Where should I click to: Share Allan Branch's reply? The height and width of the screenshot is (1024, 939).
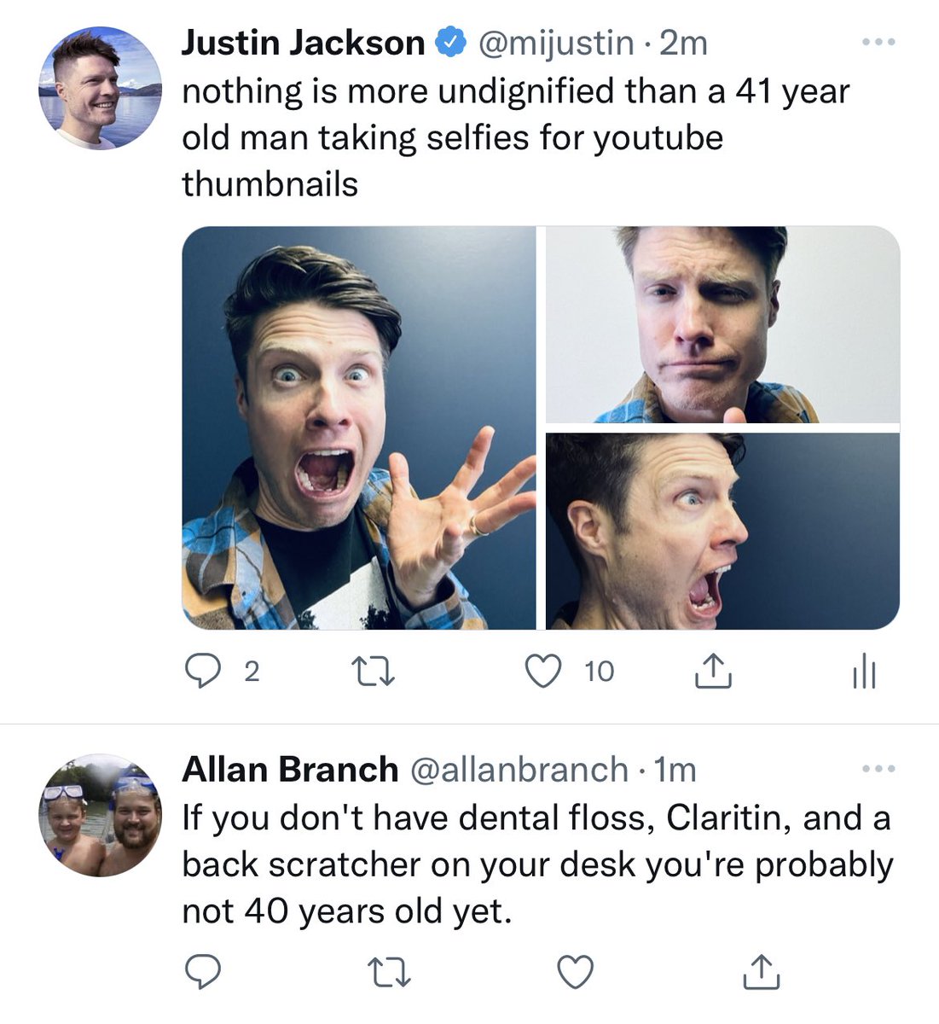(762, 971)
